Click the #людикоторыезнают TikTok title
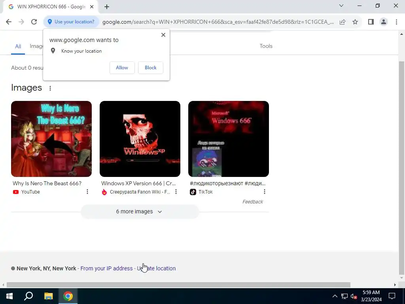Screen dimensions: 405x304 click(x=227, y=183)
